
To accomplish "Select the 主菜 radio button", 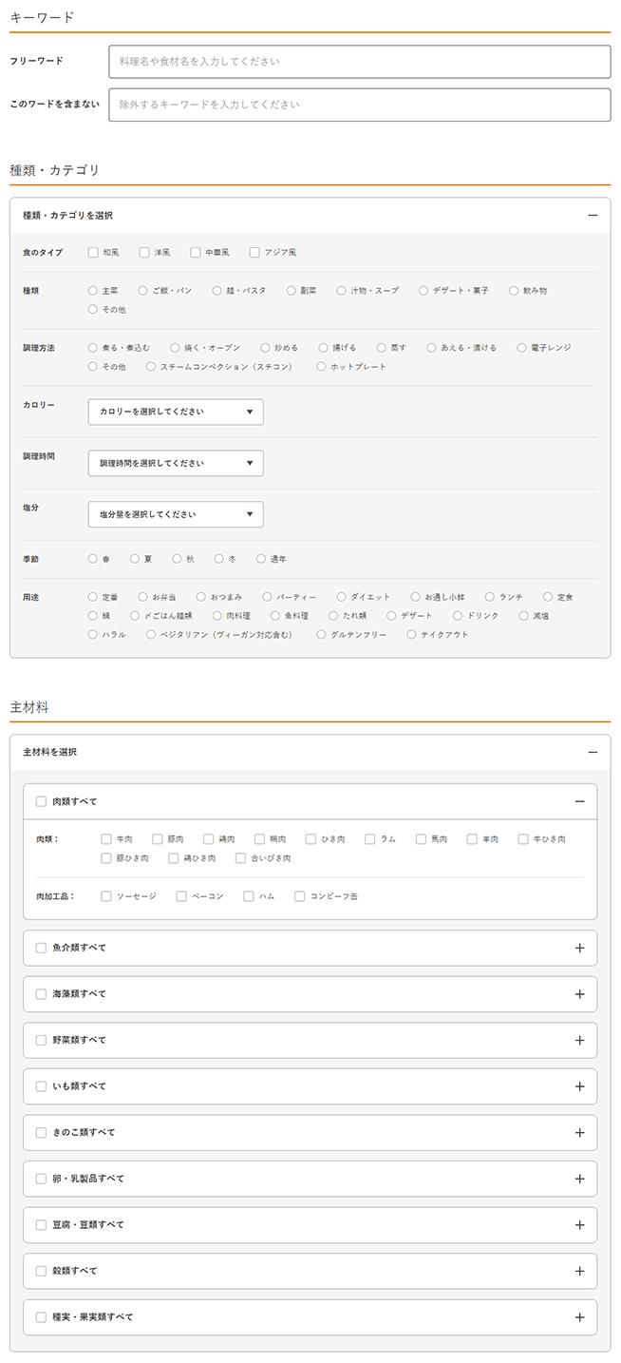I will [93, 291].
